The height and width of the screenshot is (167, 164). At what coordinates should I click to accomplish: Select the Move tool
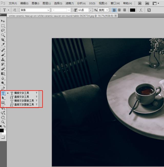[x=3, y=21]
